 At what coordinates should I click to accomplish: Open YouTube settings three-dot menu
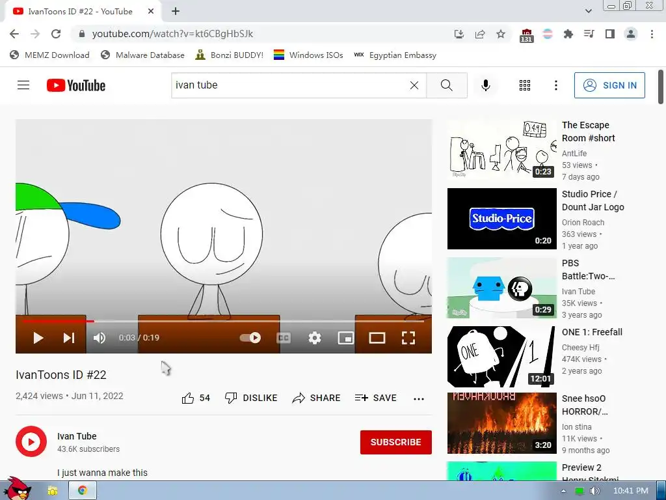click(555, 85)
